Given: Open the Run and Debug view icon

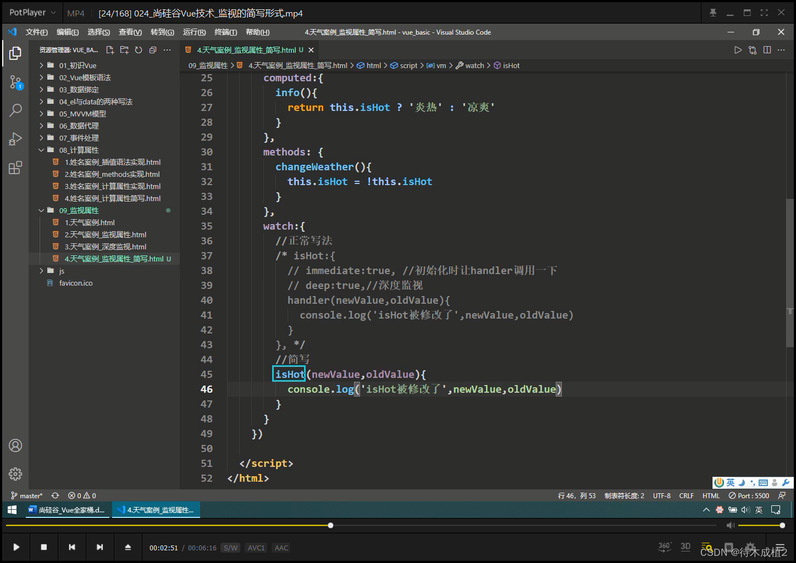Looking at the screenshot, I should [15, 139].
